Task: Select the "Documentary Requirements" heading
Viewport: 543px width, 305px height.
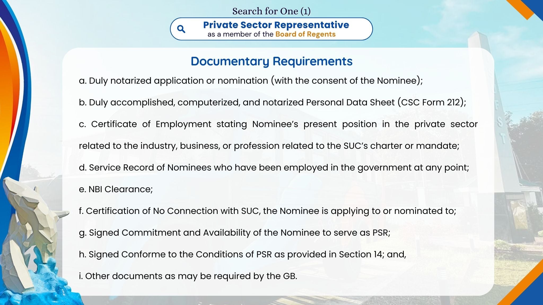Action: pyautogui.click(x=271, y=61)
